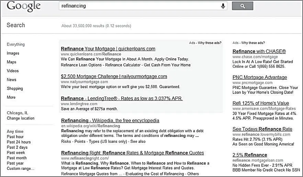Switch to News results
Image resolution: width=303 pixels, height=177 pixels.
(x=11, y=79)
